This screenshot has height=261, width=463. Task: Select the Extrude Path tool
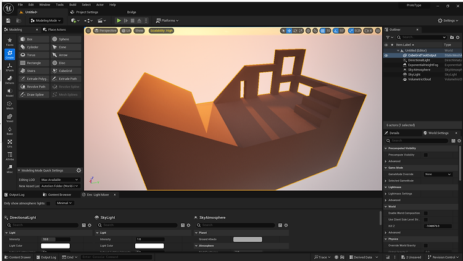[x=66, y=79]
